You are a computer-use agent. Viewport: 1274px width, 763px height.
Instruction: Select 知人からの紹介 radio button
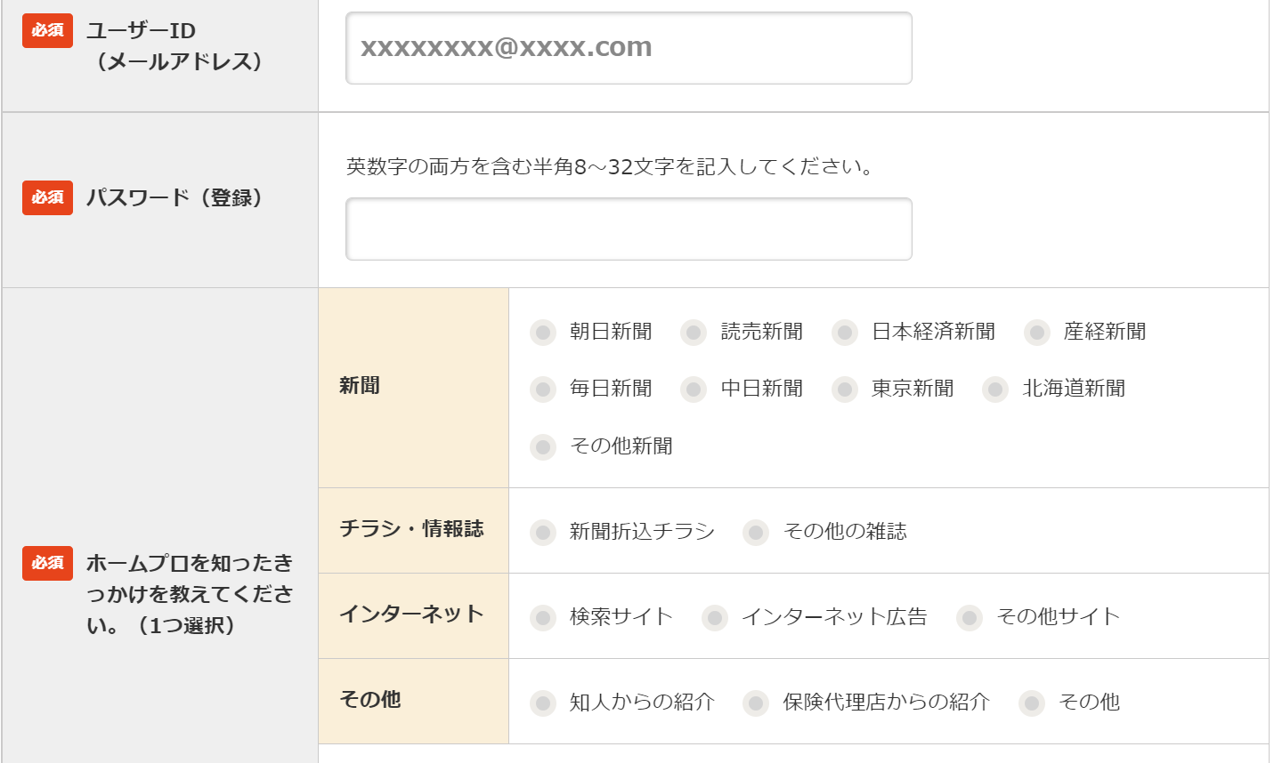[x=543, y=703]
